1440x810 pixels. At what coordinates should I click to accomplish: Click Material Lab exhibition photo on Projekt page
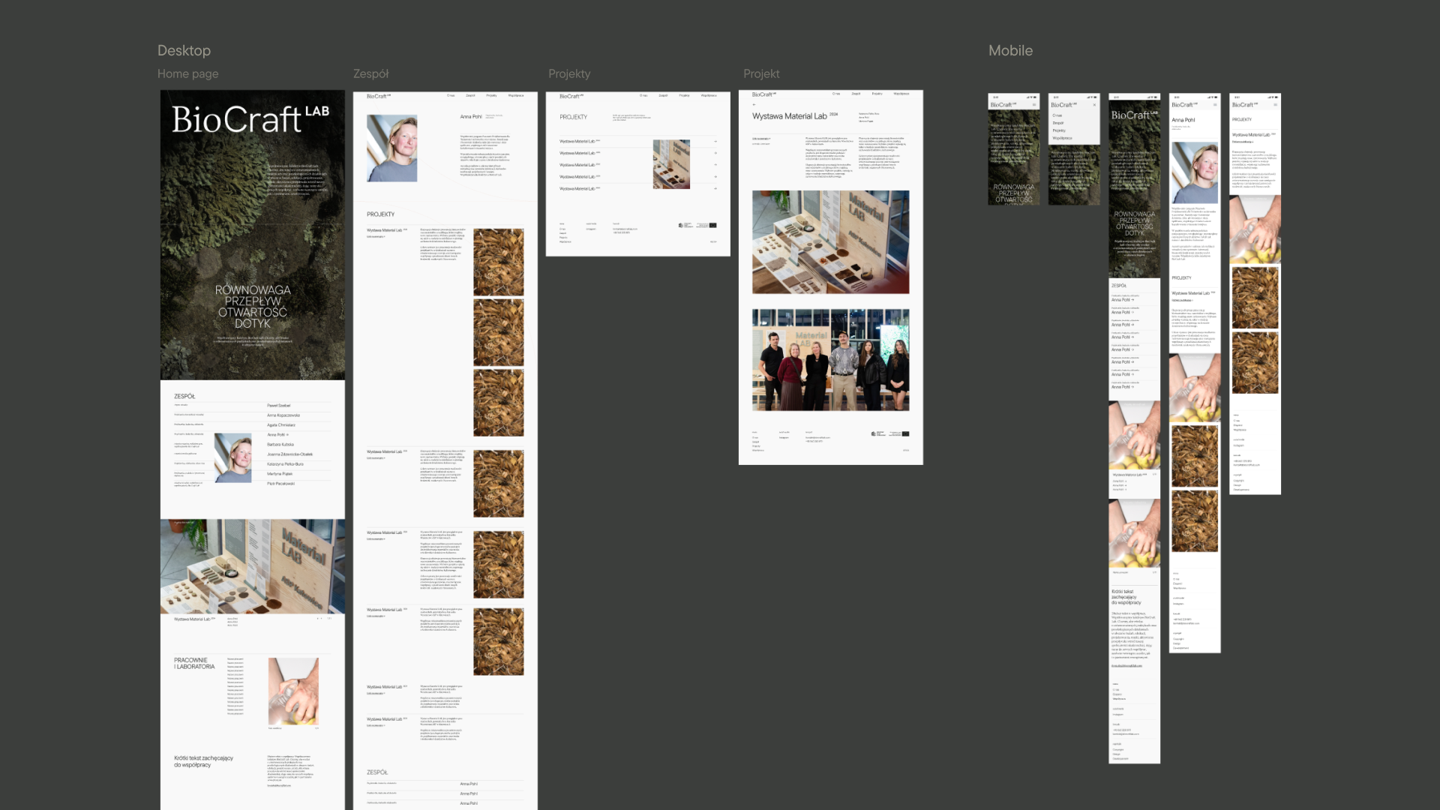(830, 241)
